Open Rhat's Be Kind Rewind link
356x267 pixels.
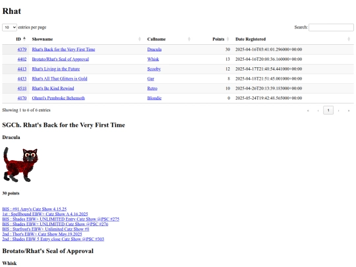click(53, 88)
